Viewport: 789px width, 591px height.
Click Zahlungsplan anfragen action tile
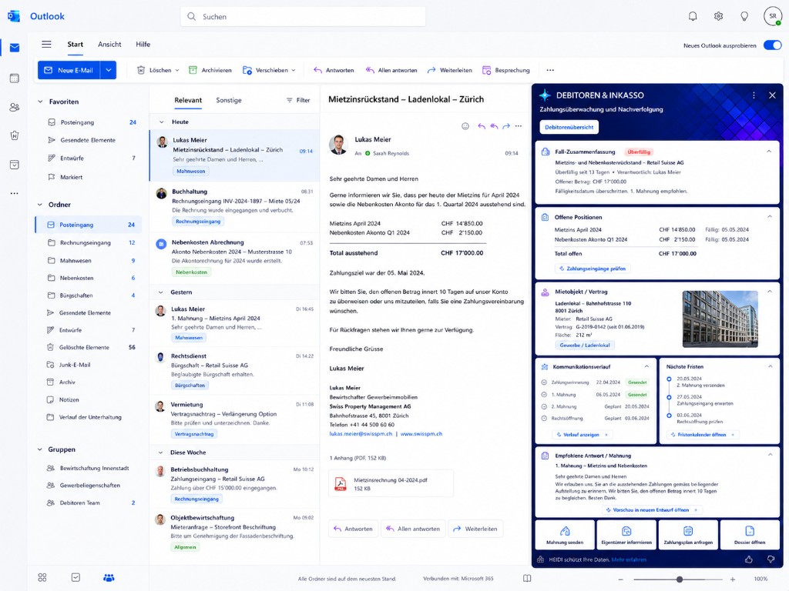688,536
